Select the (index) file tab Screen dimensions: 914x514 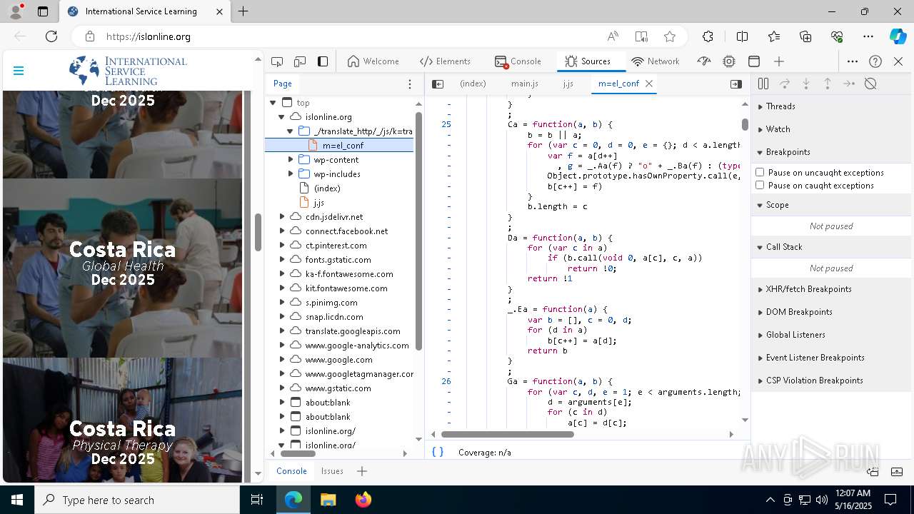(473, 84)
